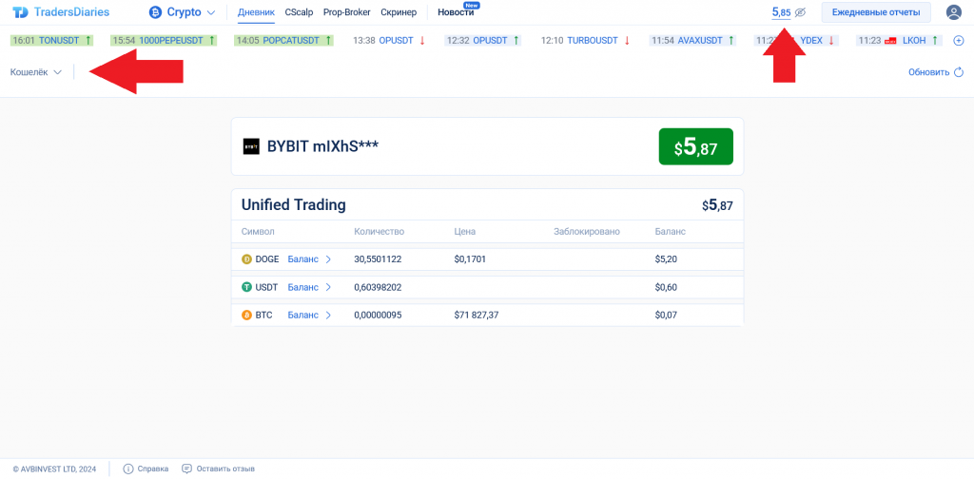974x479 pixels.
Task: Open Ежедневные отчеты
Action: (876, 11)
